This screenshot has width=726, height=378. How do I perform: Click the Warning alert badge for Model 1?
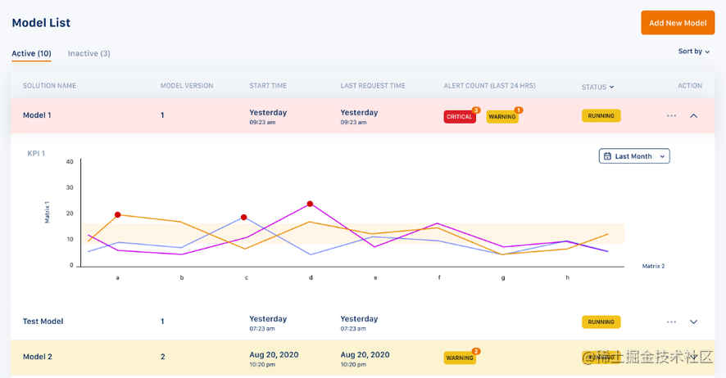pyautogui.click(x=501, y=117)
